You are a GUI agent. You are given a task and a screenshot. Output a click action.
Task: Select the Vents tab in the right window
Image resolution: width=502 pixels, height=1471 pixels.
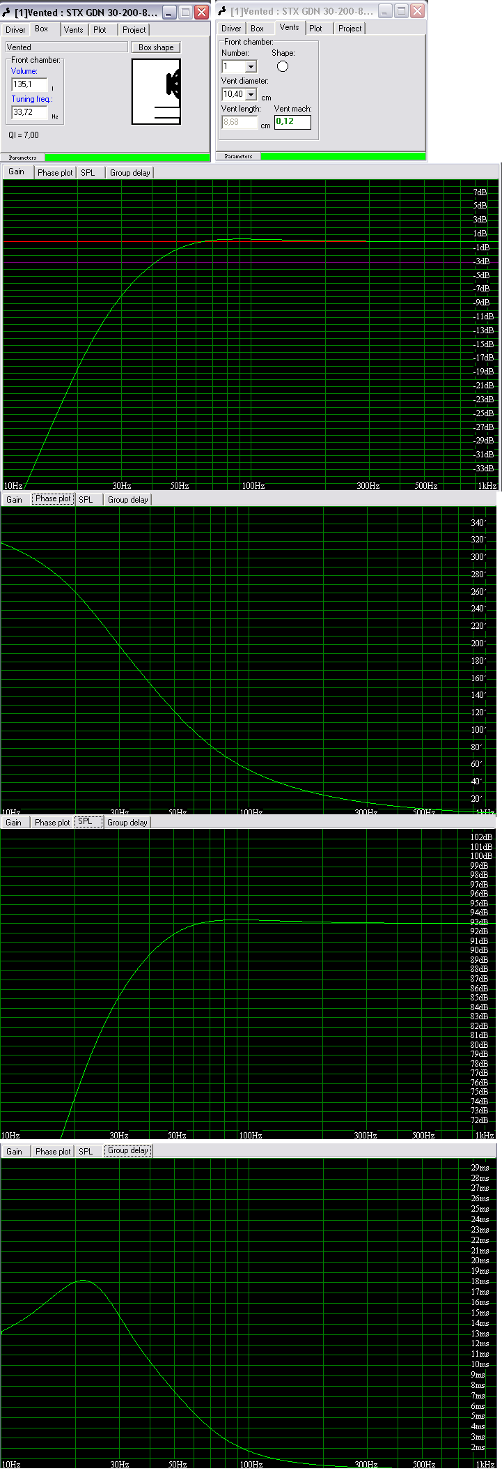coord(289,28)
